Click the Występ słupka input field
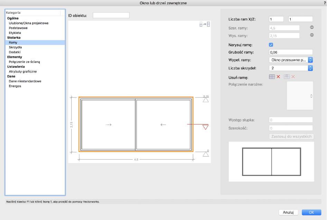The image size is (327, 220). (291, 120)
